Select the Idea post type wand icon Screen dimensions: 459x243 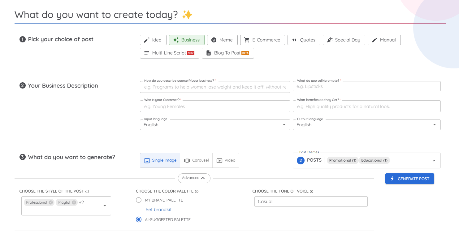point(147,40)
